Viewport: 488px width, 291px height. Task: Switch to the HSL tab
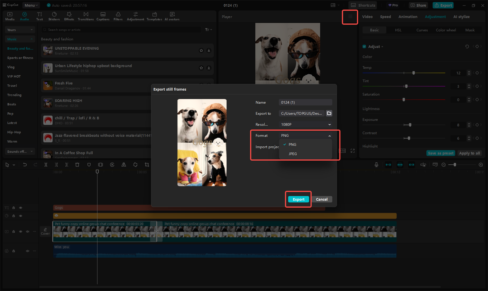(398, 30)
